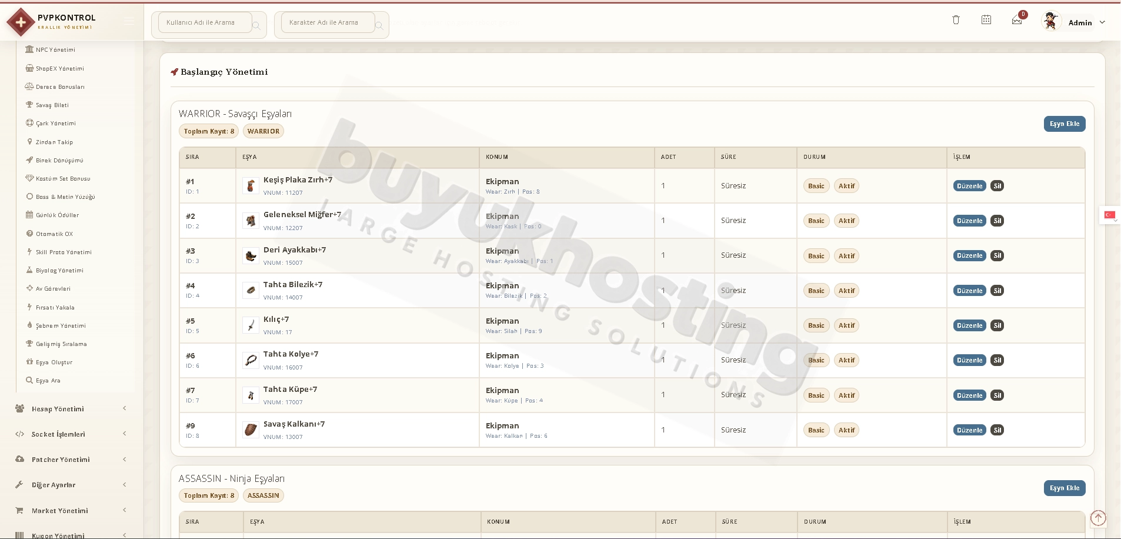The image size is (1121, 539).
Task: Edit the Tahta Küpe+7 entry
Action: (970, 395)
